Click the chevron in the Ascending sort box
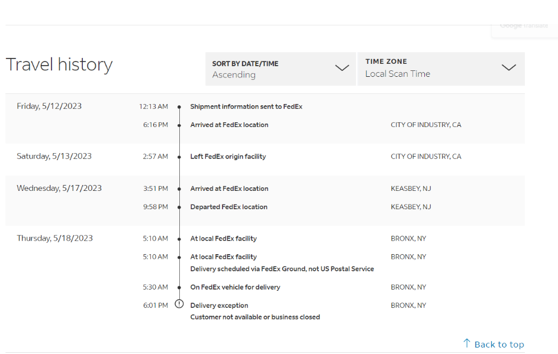Image resolution: width=558 pixels, height=354 pixels. (x=342, y=68)
